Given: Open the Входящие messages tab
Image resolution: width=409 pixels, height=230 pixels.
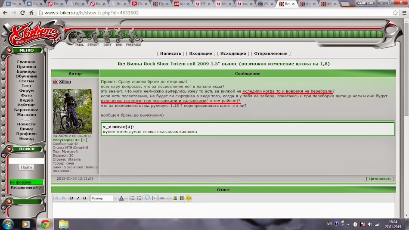Looking at the screenshot, I should pos(201,53).
